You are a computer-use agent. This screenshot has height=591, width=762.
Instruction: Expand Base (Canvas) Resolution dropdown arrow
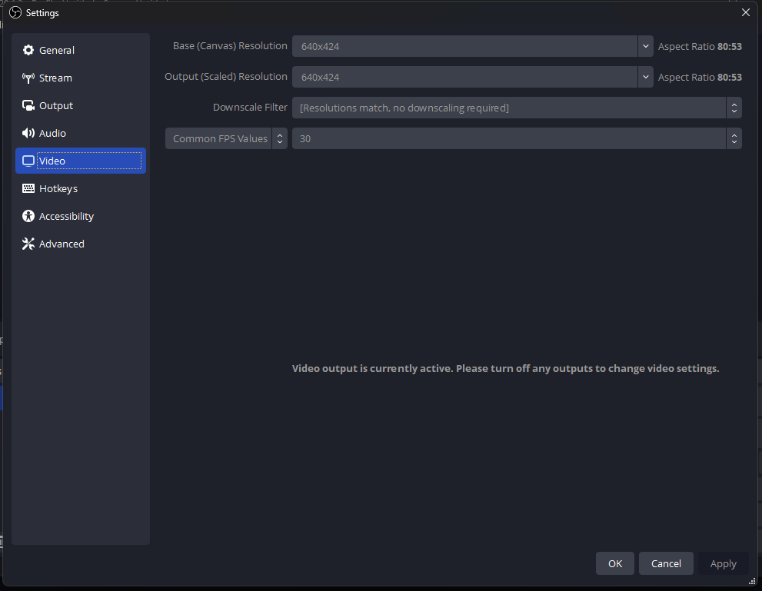[x=645, y=46]
